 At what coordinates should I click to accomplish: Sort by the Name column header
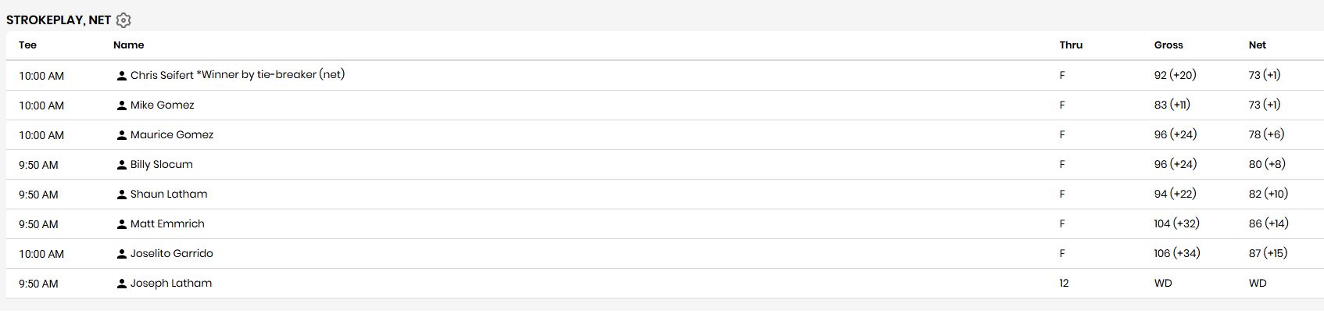tap(128, 45)
